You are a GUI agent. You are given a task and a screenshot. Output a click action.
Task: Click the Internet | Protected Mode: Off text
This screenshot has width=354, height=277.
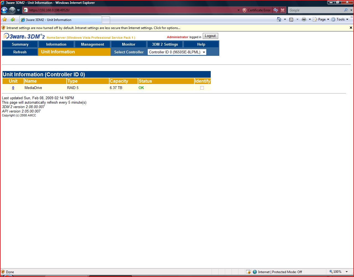(x=280, y=272)
